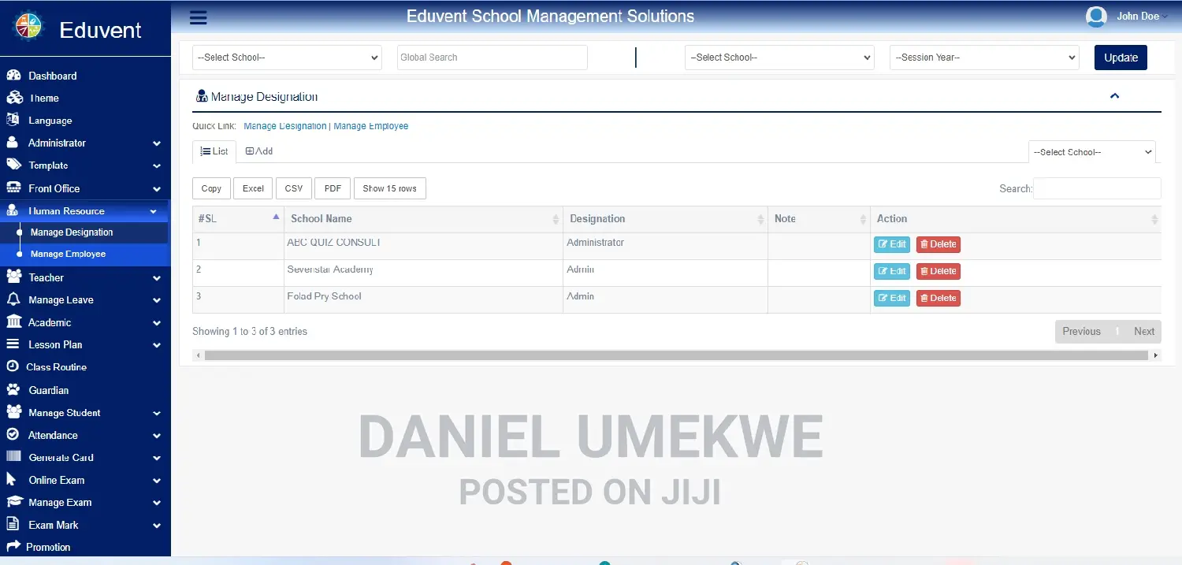
Task: Click the Promotion share arrow icon
Action: coord(13,547)
